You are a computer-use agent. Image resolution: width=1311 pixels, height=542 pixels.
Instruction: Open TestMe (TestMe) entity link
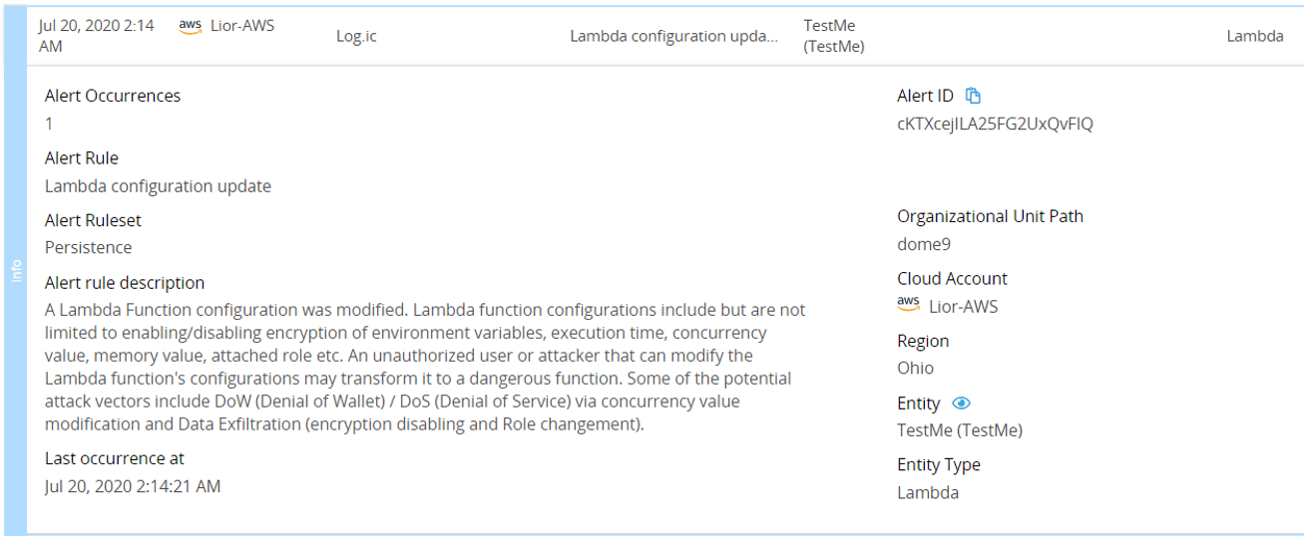[960, 430]
